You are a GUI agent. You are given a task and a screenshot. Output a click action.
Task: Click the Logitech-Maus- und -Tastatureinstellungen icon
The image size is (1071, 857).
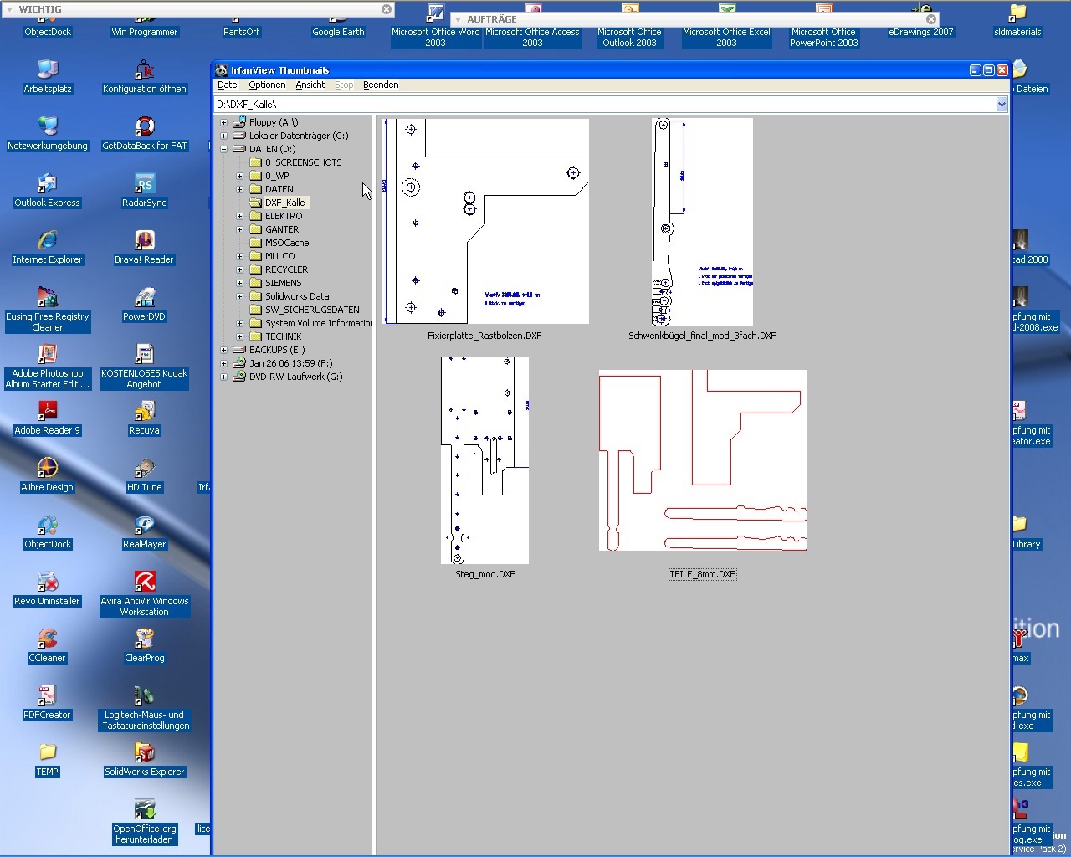tap(144, 696)
